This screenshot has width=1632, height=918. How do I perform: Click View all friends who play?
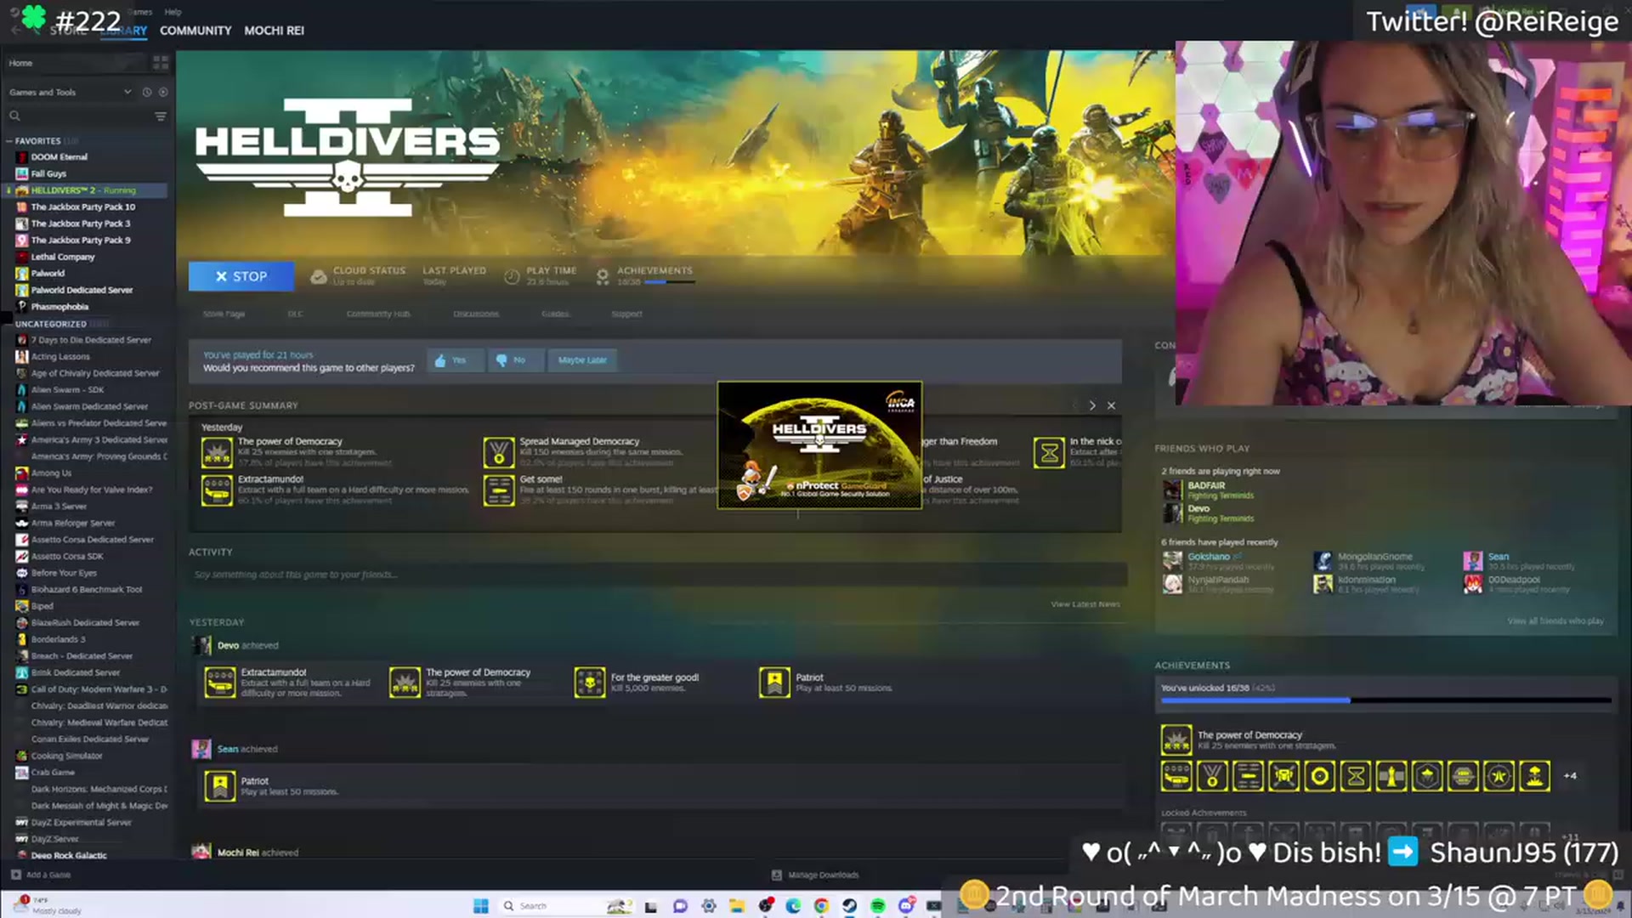pos(1555,621)
